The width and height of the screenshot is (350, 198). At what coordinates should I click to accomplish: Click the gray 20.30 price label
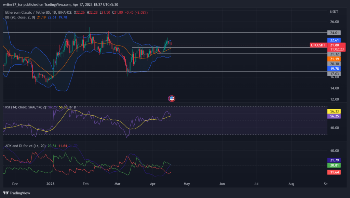pos(334,64)
